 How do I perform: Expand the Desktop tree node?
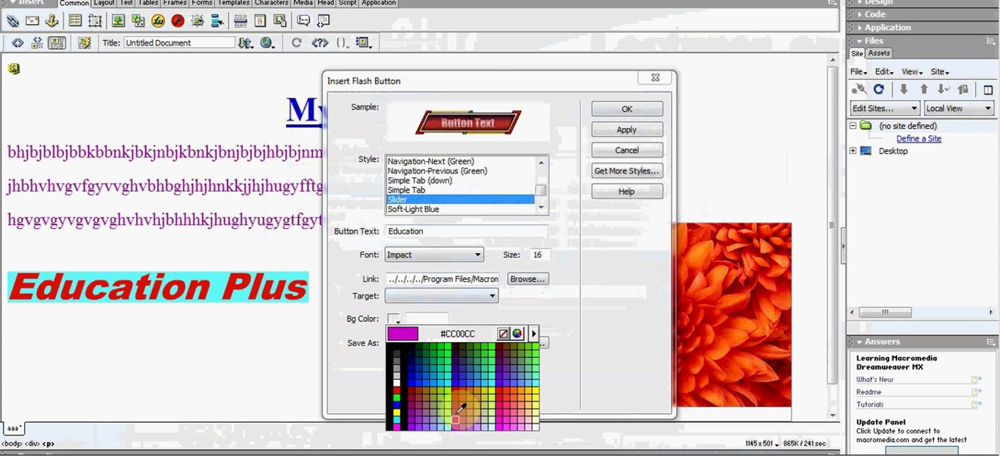point(853,151)
